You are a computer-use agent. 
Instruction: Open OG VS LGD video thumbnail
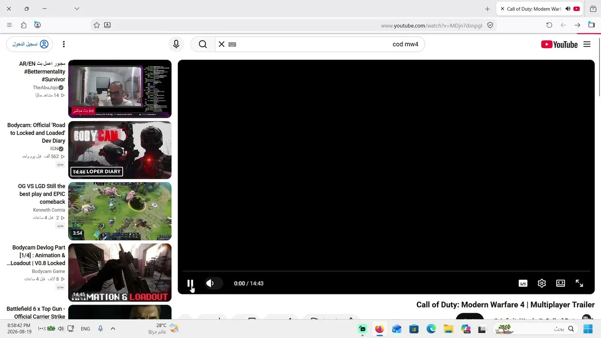(120, 211)
